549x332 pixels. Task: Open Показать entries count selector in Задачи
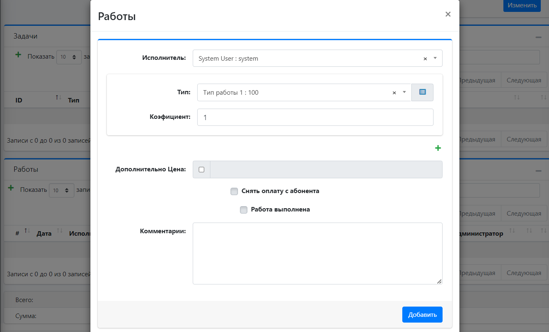69,57
